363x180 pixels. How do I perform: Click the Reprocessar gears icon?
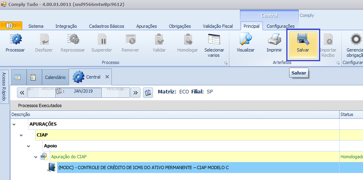coord(73,39)
